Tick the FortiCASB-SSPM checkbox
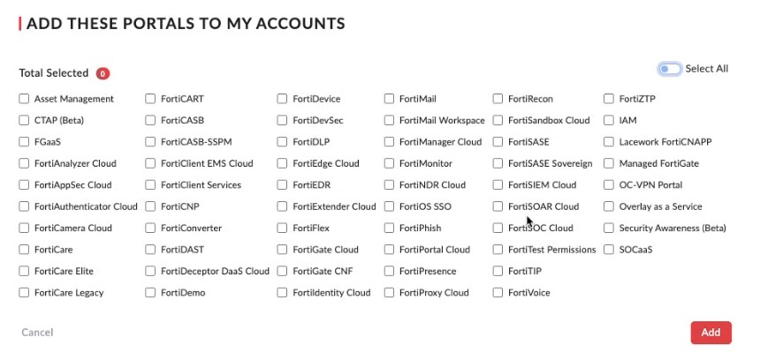The height and width of the screenshot is (360, 760). coord(151,142)
